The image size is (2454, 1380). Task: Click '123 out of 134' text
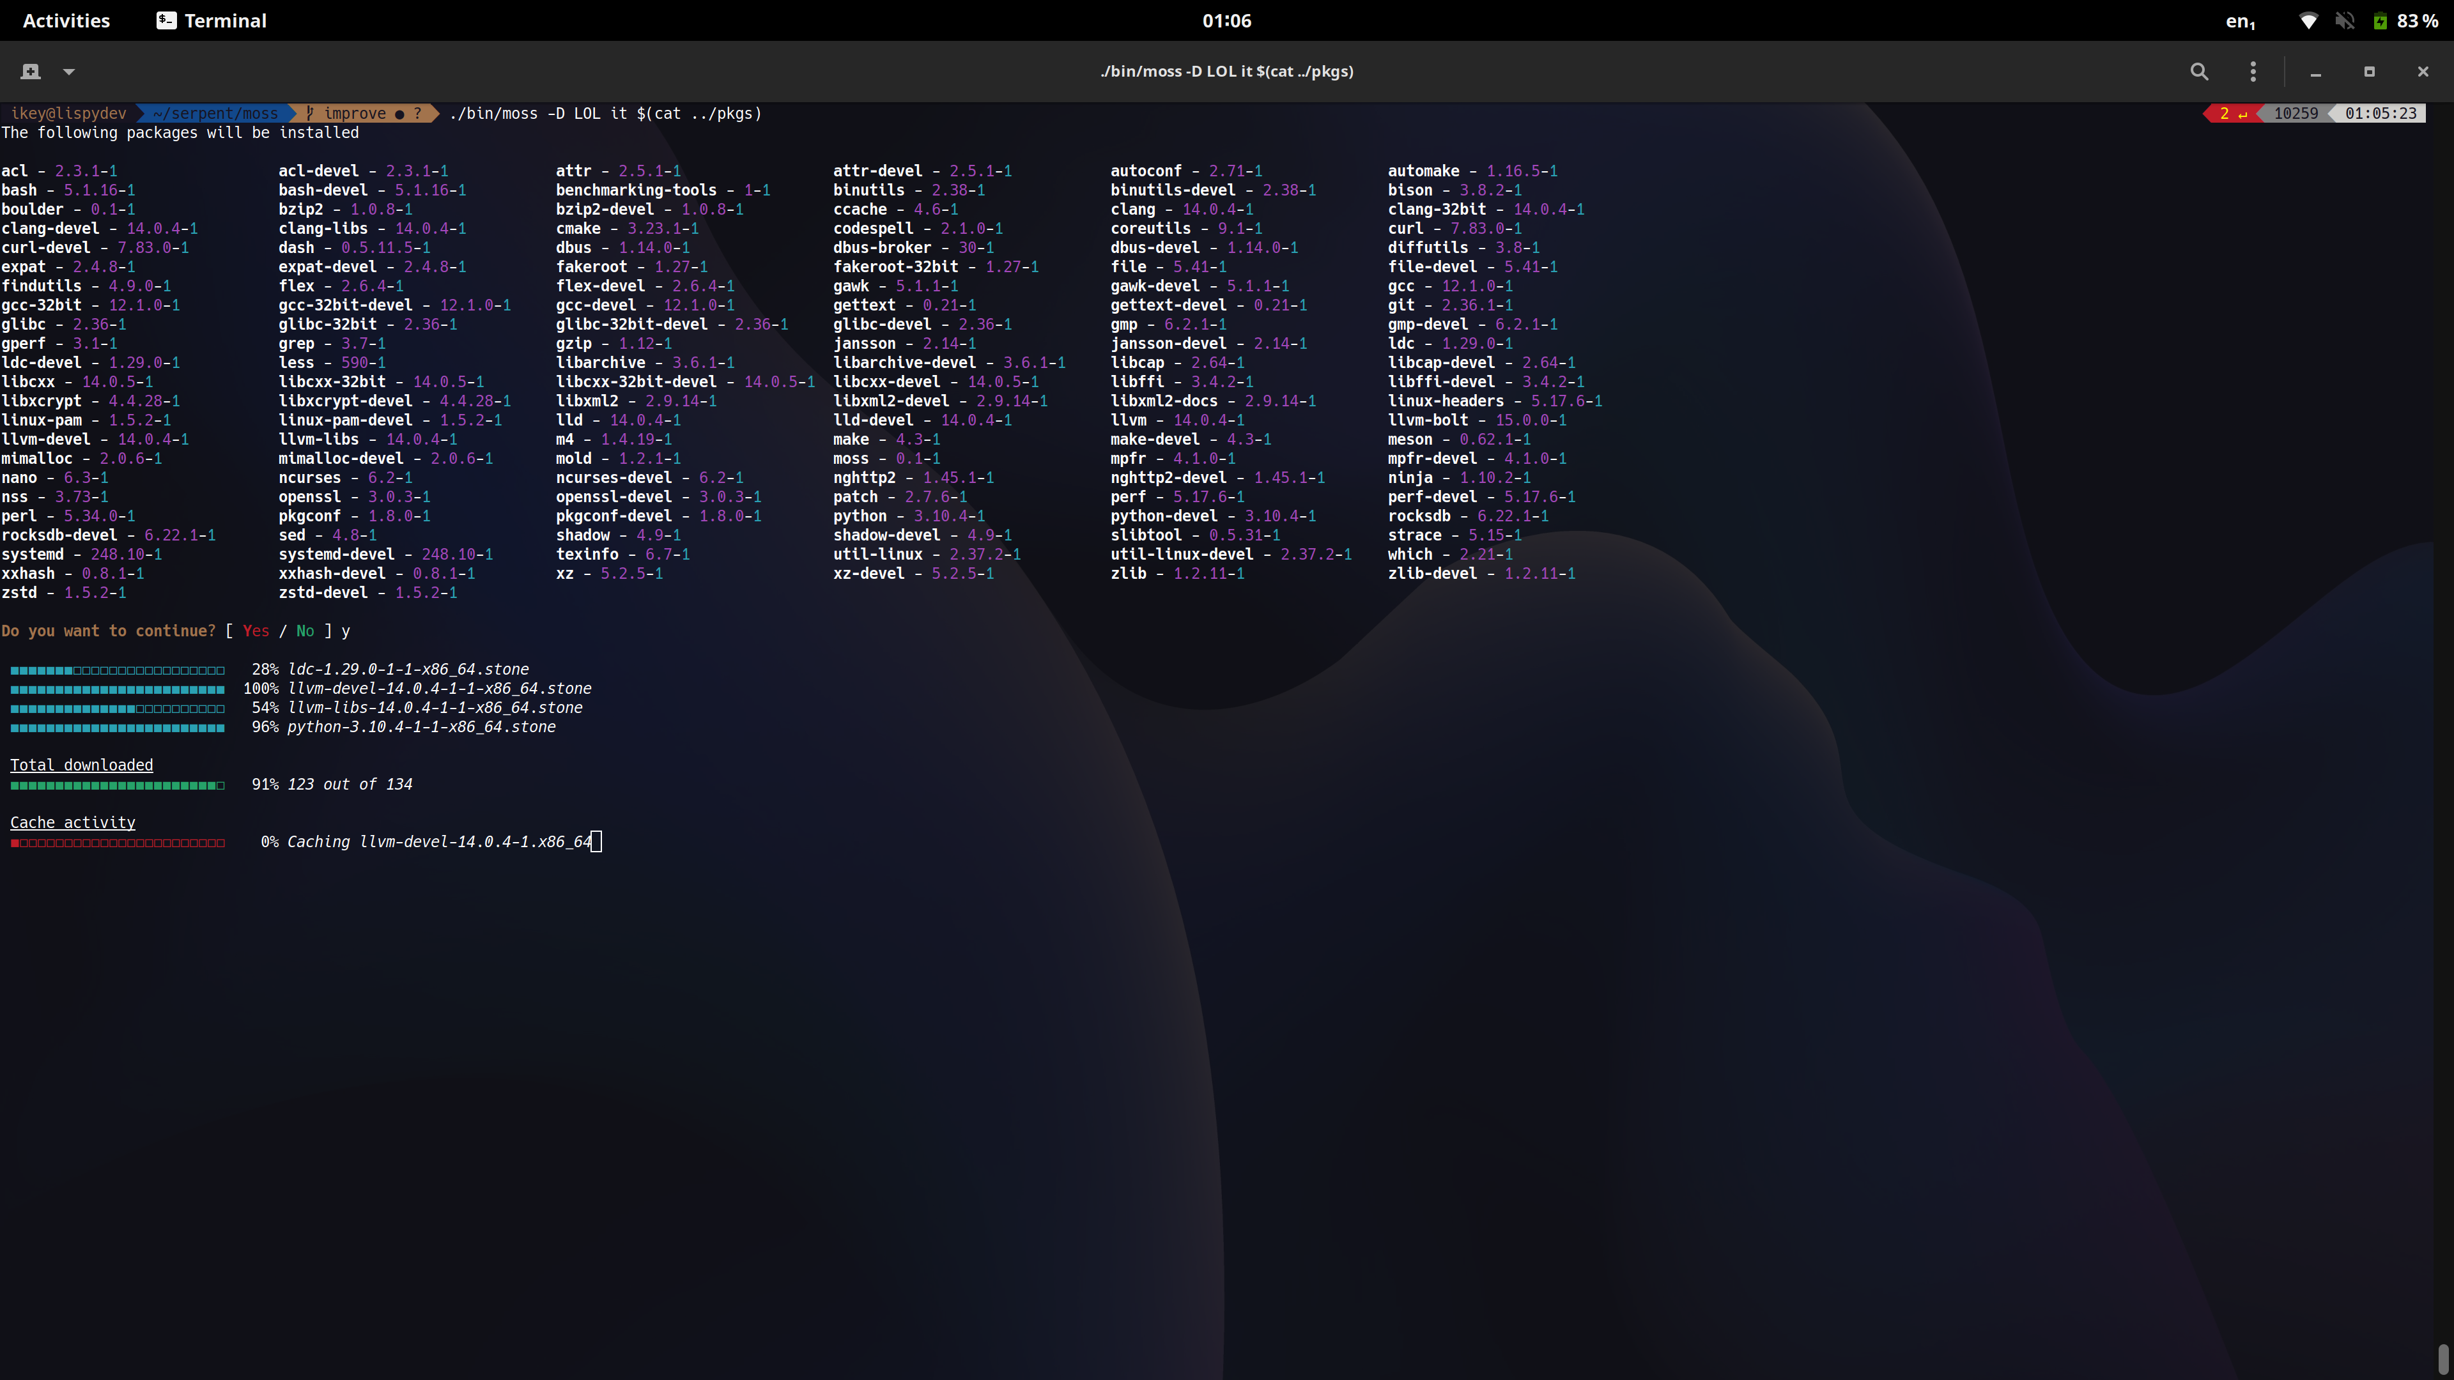tap(350, 784)
